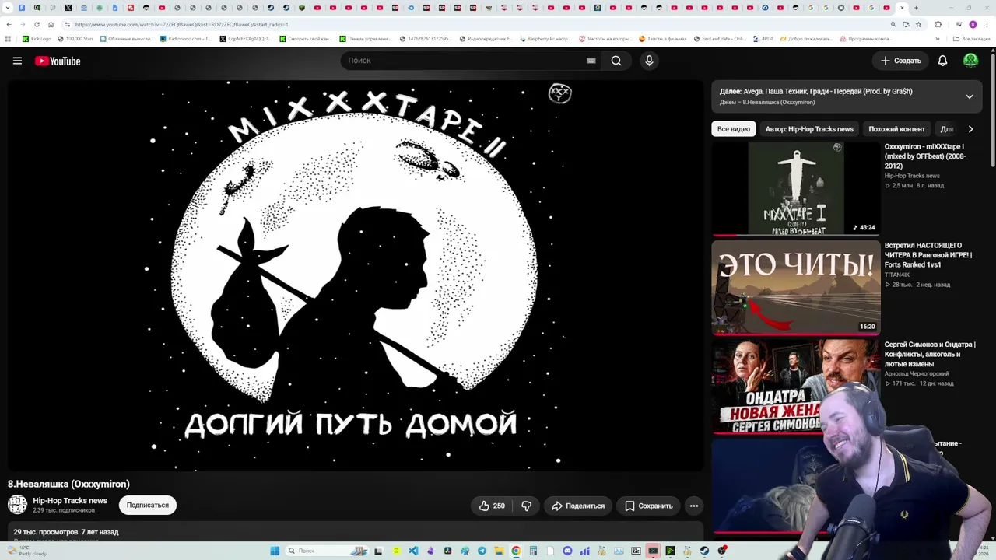Go to the YouTube home logo
Viewport: 996px width, 560px height.
(58, 61)
